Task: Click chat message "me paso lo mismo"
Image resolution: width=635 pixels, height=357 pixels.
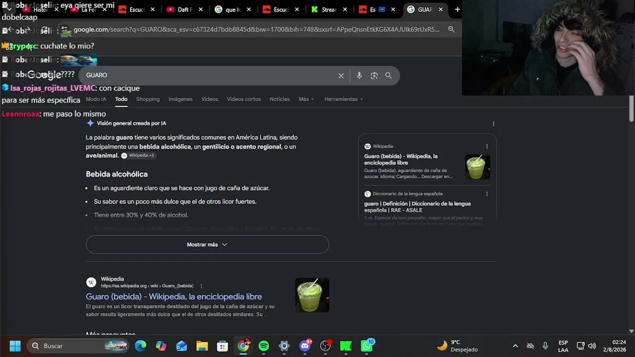Action: tap(74, 114)
